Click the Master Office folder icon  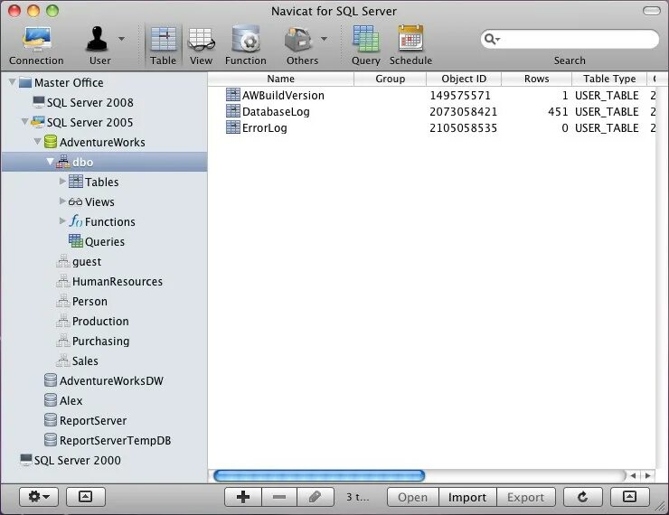(25, 82)
